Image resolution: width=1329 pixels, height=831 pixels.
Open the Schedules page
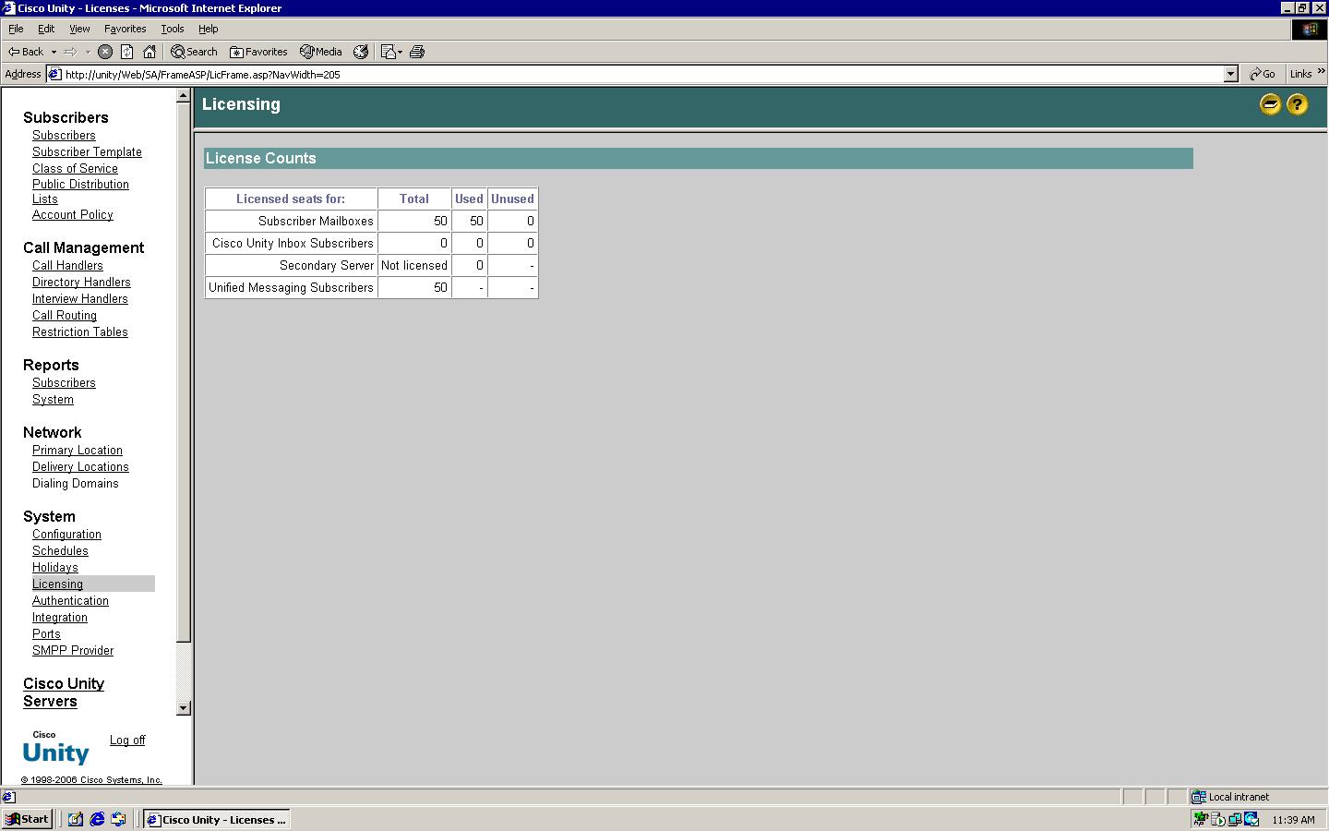60,550
